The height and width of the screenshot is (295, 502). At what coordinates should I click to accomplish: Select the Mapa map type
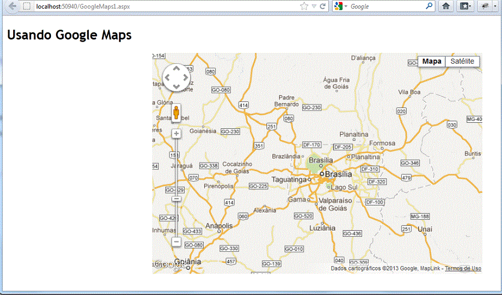pos(431,61)
